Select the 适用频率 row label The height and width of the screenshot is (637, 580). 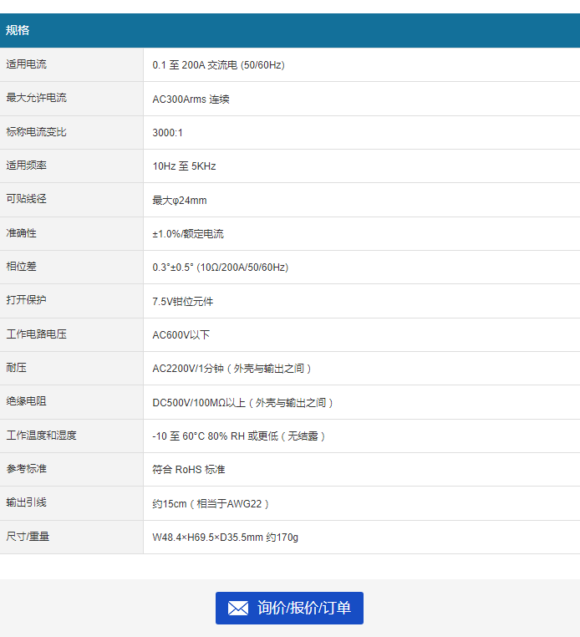pyautogui.click(x=26, y=166)
